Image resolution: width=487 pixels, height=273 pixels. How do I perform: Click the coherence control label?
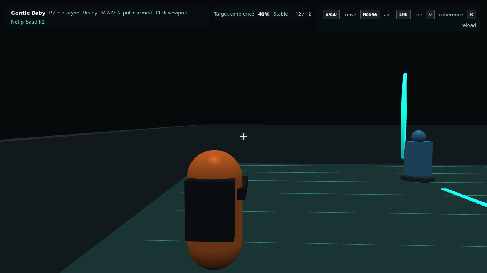click(451, 15)
